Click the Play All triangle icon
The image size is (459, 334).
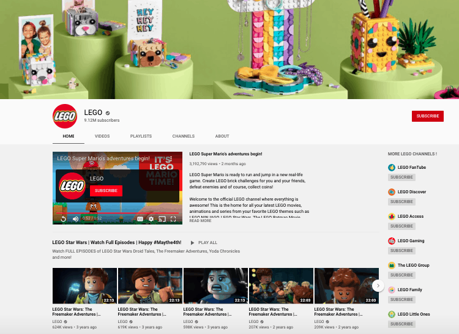[x=192, y=243]
